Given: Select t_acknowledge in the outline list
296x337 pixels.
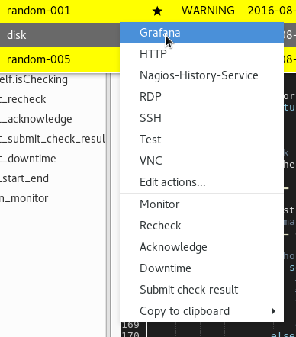Looking at the screenshot, I should point(36,119).
